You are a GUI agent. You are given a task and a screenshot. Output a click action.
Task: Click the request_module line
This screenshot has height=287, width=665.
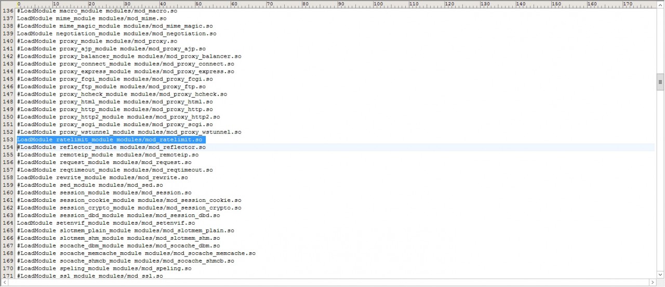[104, 162]
